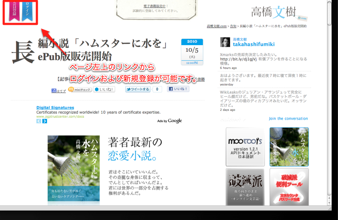This screenshot has height=220, width=338.
Task: Click the 告知 breadcrumb link
Action: point(235,27)
